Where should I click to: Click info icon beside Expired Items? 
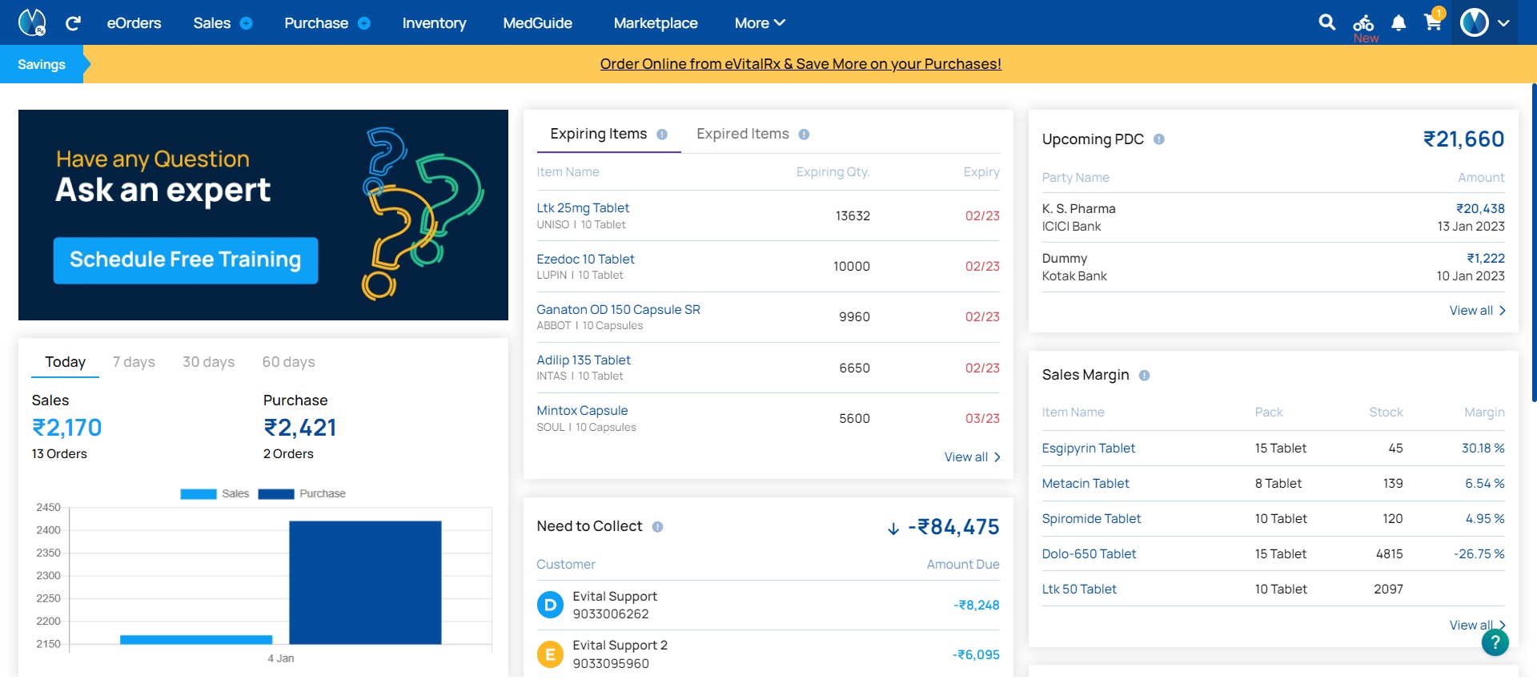[x=804, y=135]
